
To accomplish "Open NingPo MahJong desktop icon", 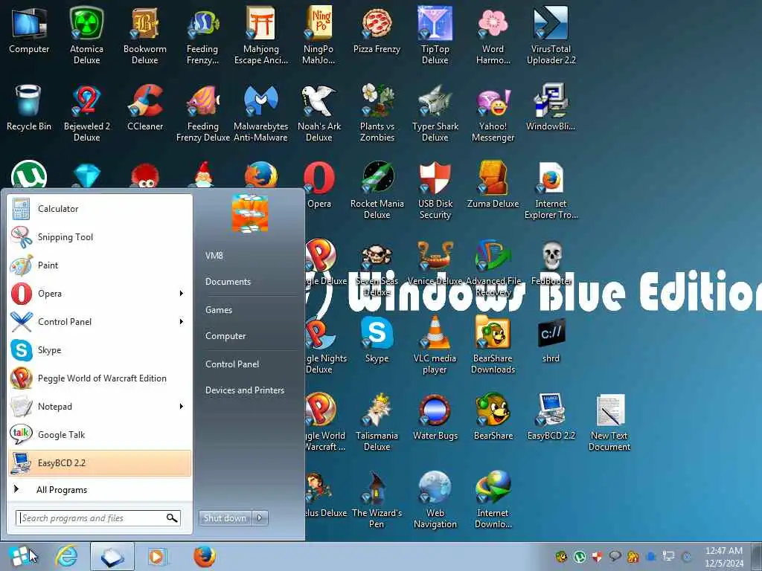I will [318, 35].
